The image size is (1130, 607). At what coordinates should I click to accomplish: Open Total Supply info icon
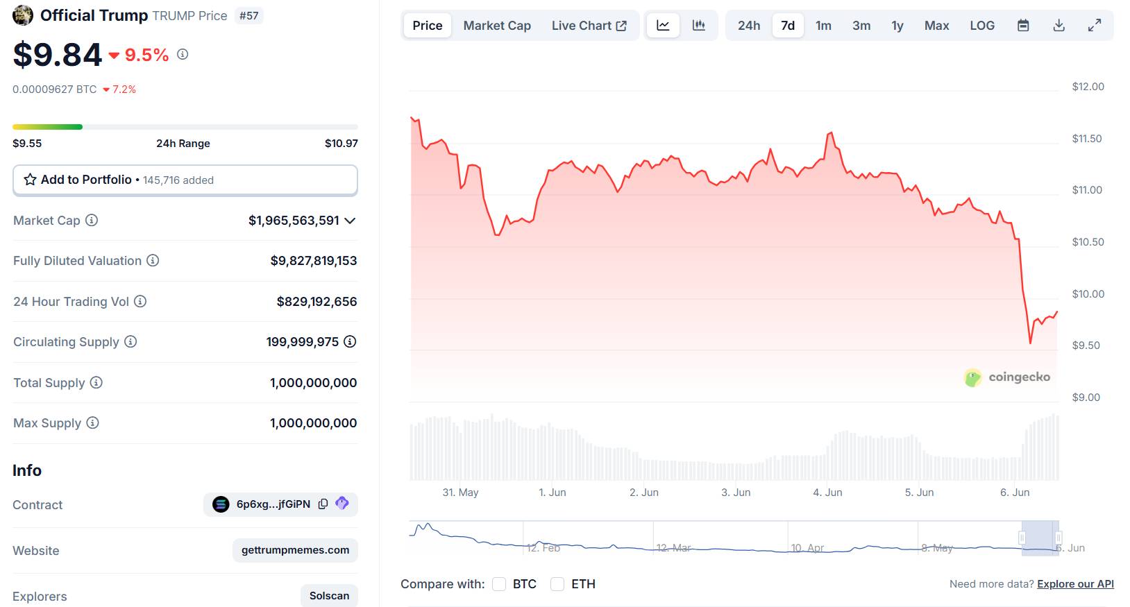click(96, 382)
